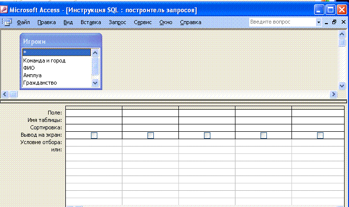
Task: Open the query window control icon beside Файл
Action: (8, 22)
